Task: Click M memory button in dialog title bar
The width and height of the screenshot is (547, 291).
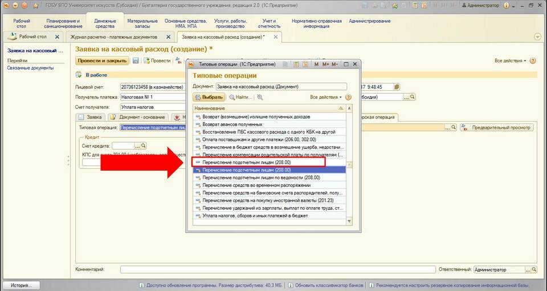Action: tap(316, 64)
